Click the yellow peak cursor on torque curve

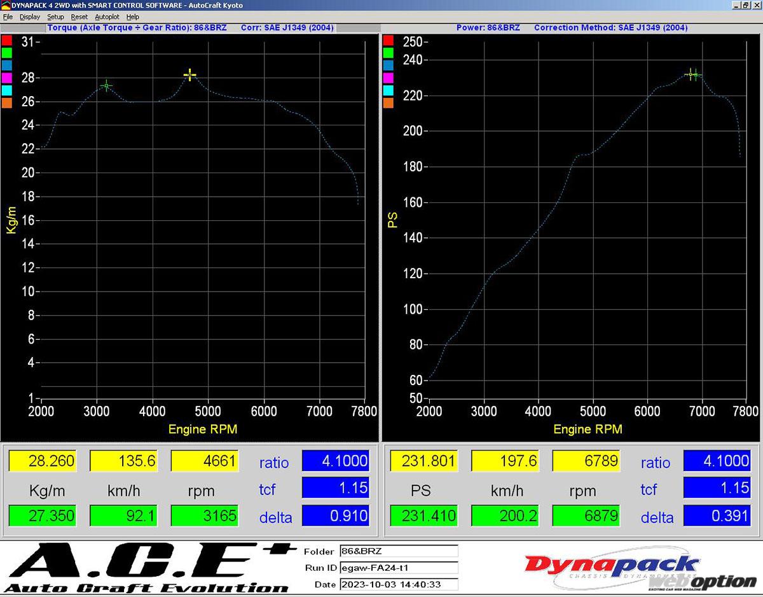[x=189, y=75]
